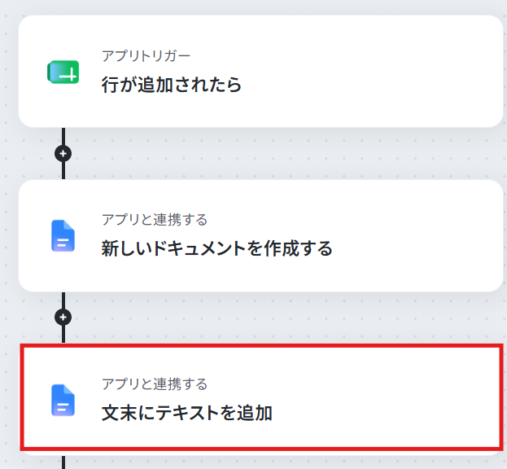Click the Docs icon on 新しいドキュメントを作成する
The image size is (507, 469).
pyautogui.click(x=63, y=236)
